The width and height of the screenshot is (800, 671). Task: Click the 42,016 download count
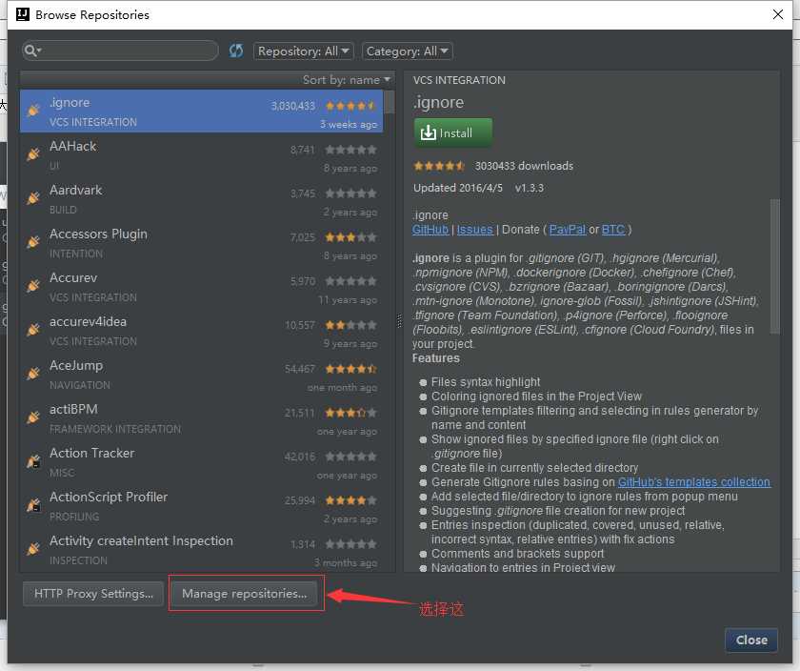pos(300,457)
